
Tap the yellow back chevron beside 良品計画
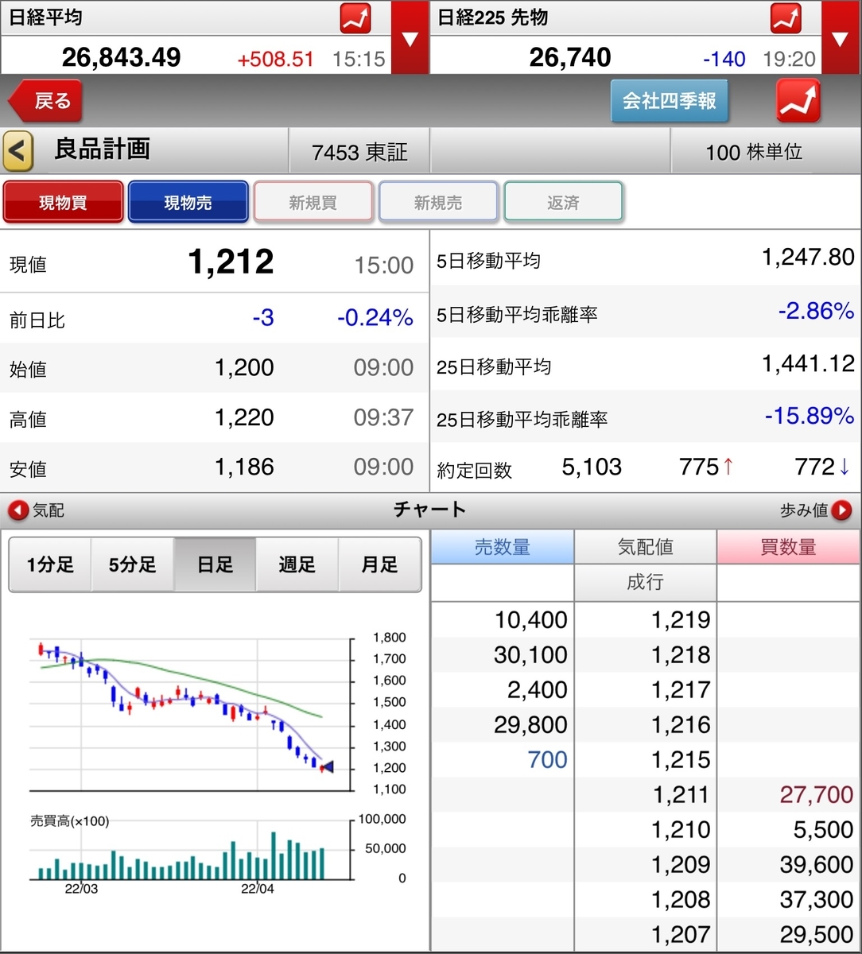click(x=18, y=151)
